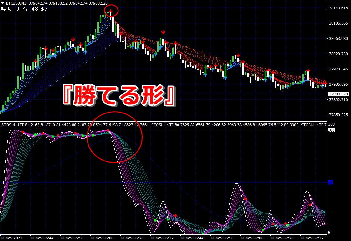Select the countdown timer text 残り 0 分 48 秒
The height and width of the screenshot is (241, 351).
(x=24, y=9)
